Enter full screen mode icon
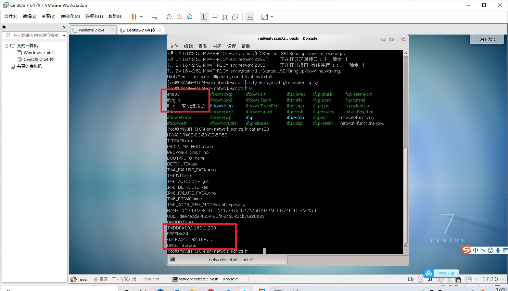The image size is (508, 291). pos(225,17)
